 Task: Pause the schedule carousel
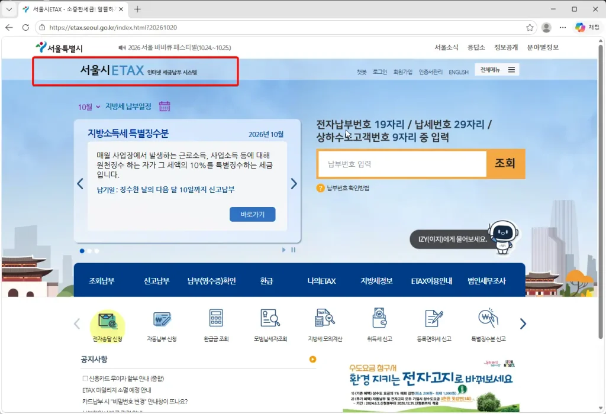tap(294, 250)
